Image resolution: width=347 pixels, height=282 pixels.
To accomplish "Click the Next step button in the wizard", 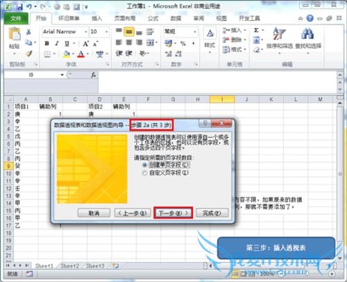I will (x=173, y=213).
